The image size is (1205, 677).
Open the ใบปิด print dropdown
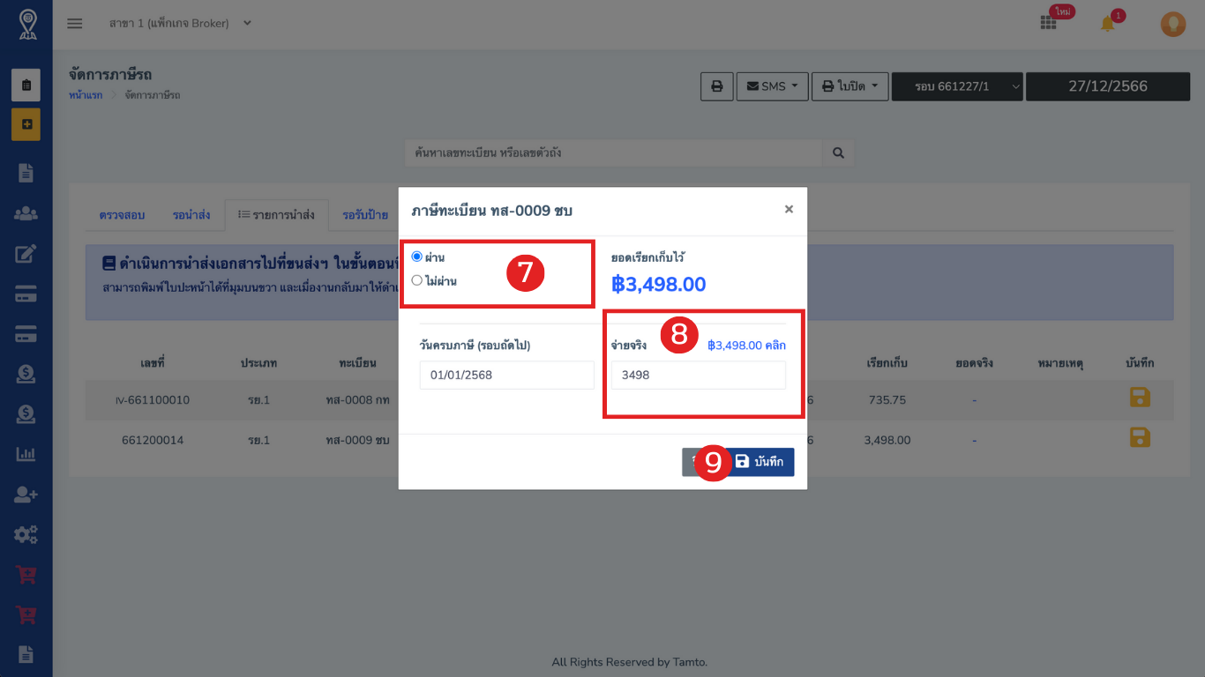849,86
